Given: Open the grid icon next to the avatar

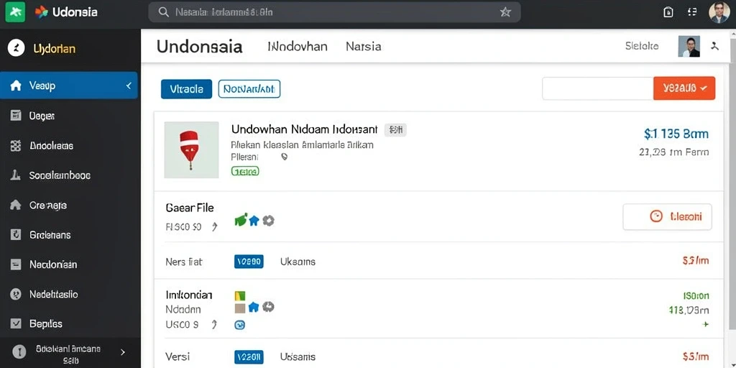Looking at the screenshot, I should pos(692,12).
